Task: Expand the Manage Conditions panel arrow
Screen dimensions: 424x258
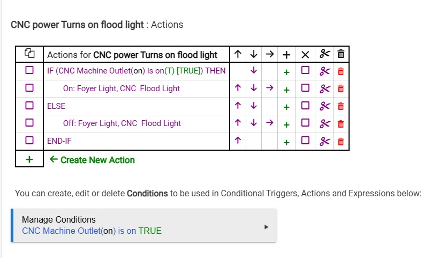Action: [x=266, y=226]
